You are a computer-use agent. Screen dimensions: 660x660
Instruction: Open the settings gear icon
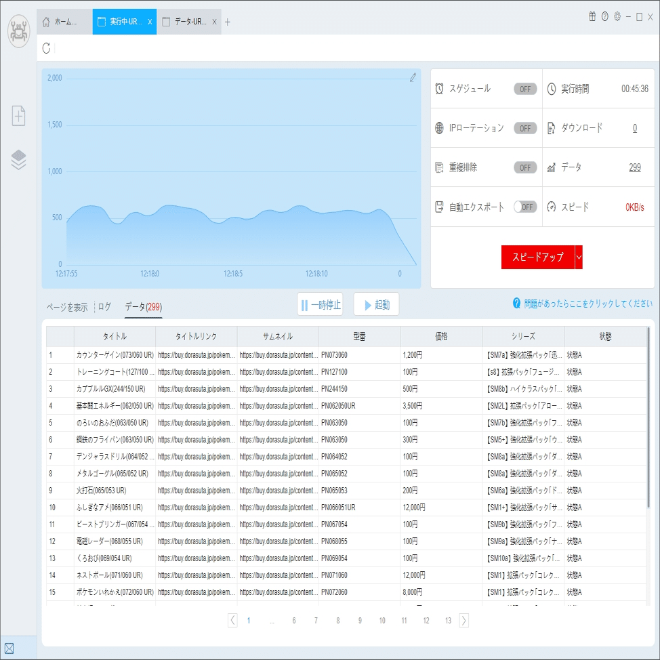tap(617, 17)
